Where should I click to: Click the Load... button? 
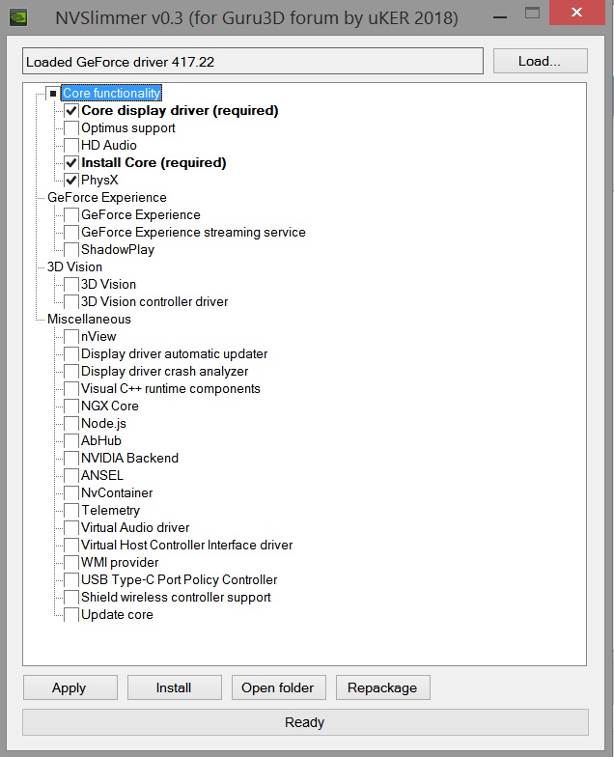(x=541, y=61)
